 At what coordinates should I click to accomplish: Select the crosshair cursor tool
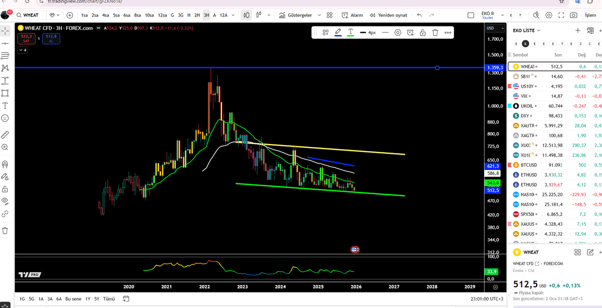[x=5, y=31]
